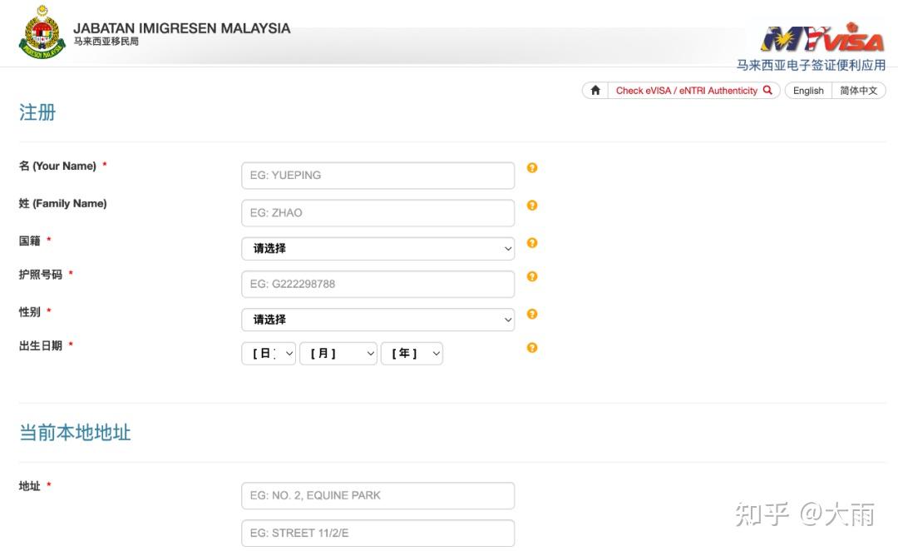898x551 pixels.
Task: Focus the passport number input field
Action: point(378,284)
